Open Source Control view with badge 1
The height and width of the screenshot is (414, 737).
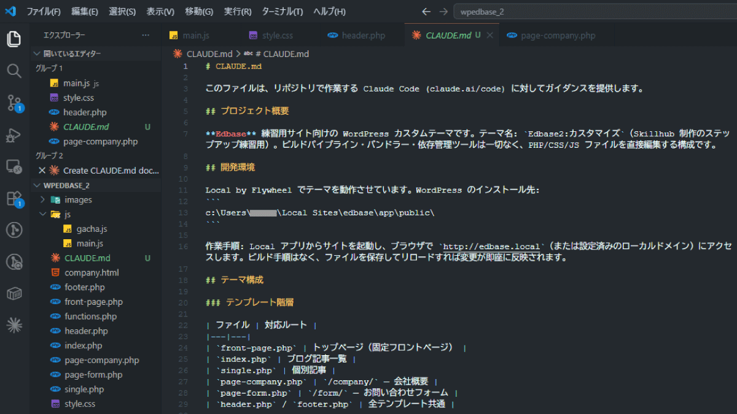[x=14, y=102]
